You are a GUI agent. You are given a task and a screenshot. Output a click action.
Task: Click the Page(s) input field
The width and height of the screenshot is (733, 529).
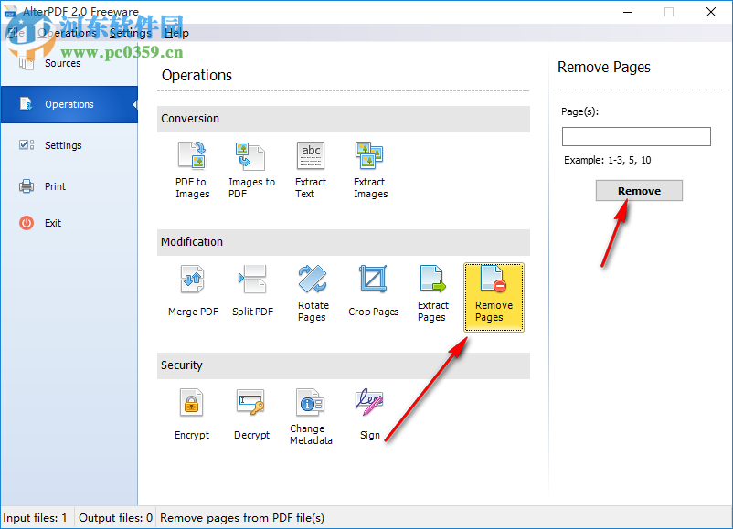tap(636, 136)
